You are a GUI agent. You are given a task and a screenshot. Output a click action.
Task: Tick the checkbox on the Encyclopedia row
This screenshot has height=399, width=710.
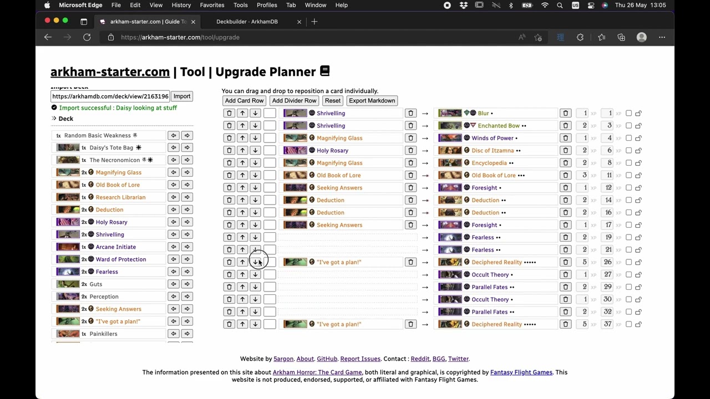tap(628, 163)
